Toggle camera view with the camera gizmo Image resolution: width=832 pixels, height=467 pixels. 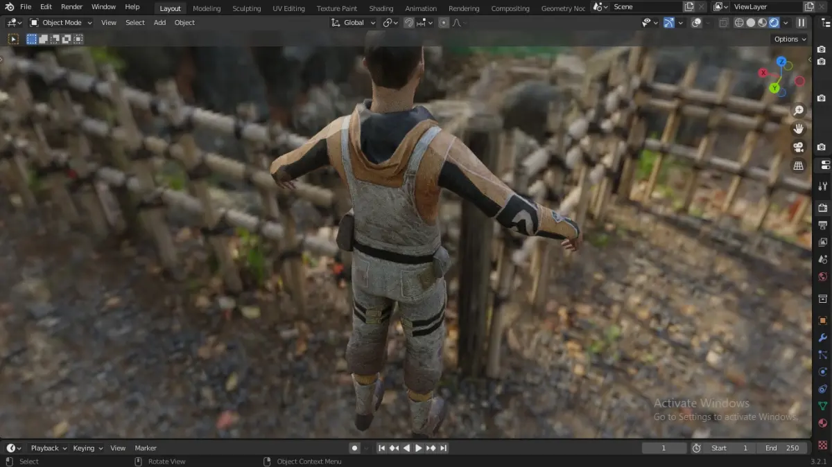point(799,147)
